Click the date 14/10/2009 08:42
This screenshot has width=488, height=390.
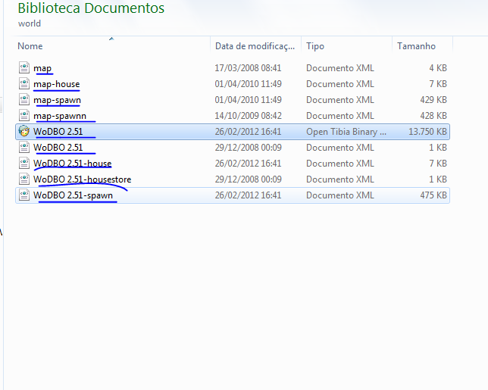pyautogui.click(x=248, y=116)
